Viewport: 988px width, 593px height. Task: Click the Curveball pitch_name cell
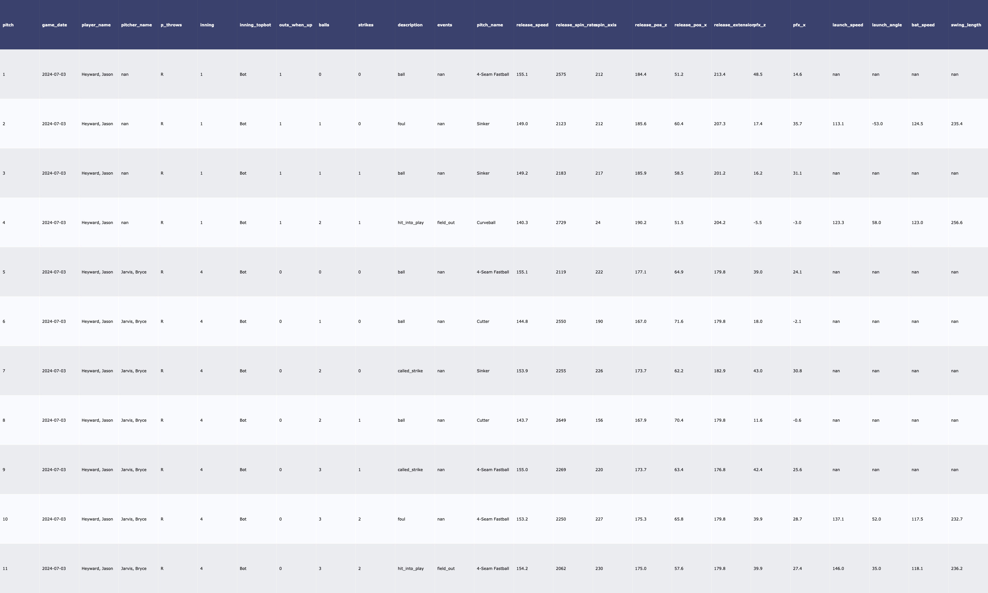click(486, 223)
